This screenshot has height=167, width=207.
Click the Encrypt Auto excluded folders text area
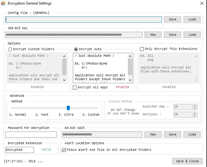(x=100, y=68)
